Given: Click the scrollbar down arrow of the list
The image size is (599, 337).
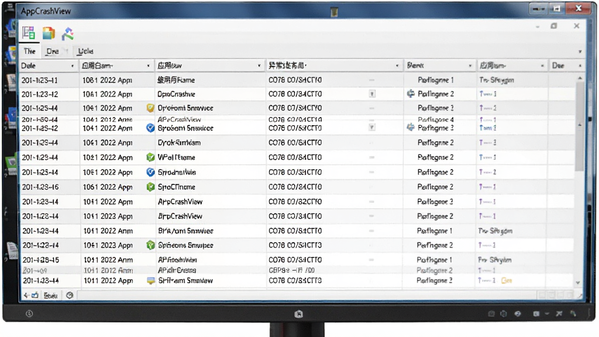Looking at the screenshot, I should click(578, 283).
